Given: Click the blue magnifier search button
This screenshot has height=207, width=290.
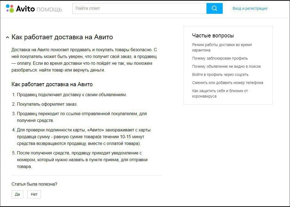Looking at the screenshot, I should click(x=214, y=8).
